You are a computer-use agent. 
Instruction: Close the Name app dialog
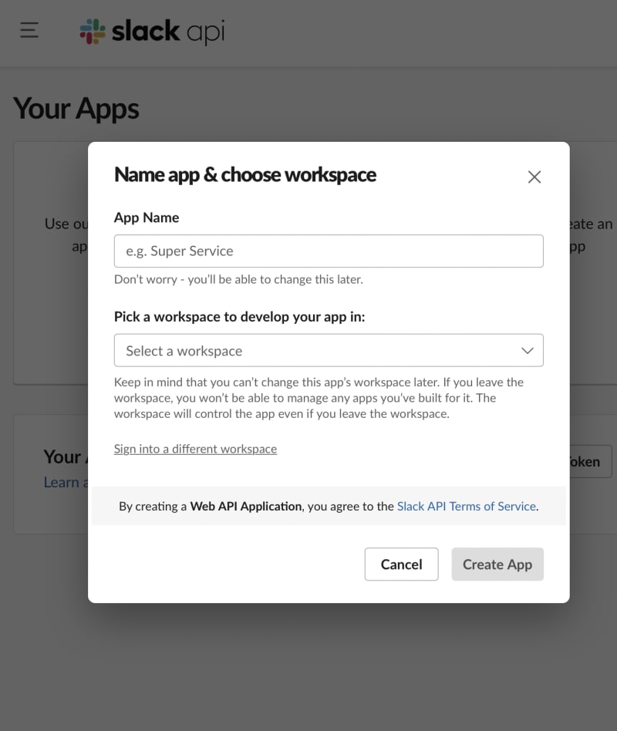pos(534,177)
